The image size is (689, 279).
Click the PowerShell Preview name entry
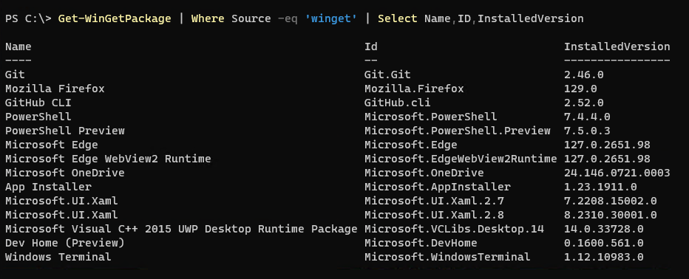pos(65,131)
